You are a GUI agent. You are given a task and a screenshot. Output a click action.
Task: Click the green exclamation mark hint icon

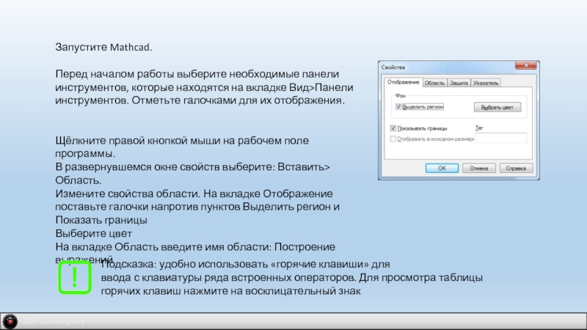pyautogui.click(x=75, y=278)
